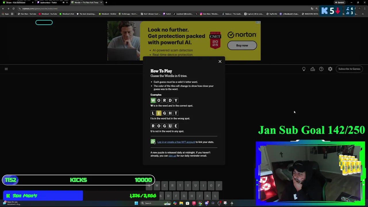Screen dimensions: 368x207
Task: Open Google Chrome from the taskbar
Action: 200,203
